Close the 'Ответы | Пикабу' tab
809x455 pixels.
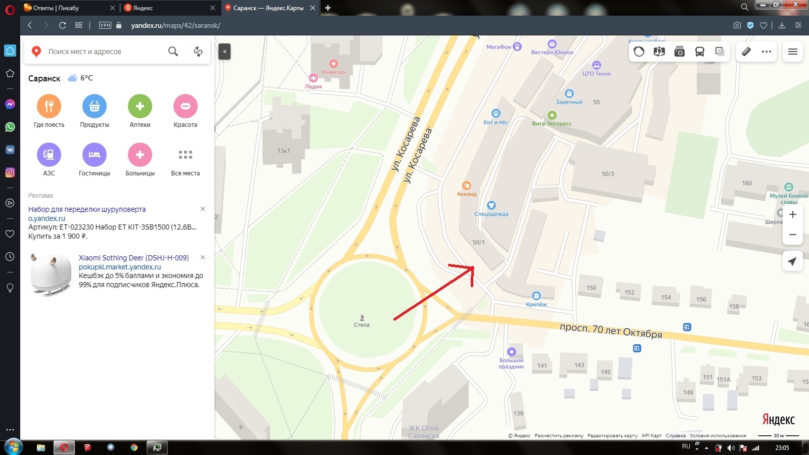(112, 8)
